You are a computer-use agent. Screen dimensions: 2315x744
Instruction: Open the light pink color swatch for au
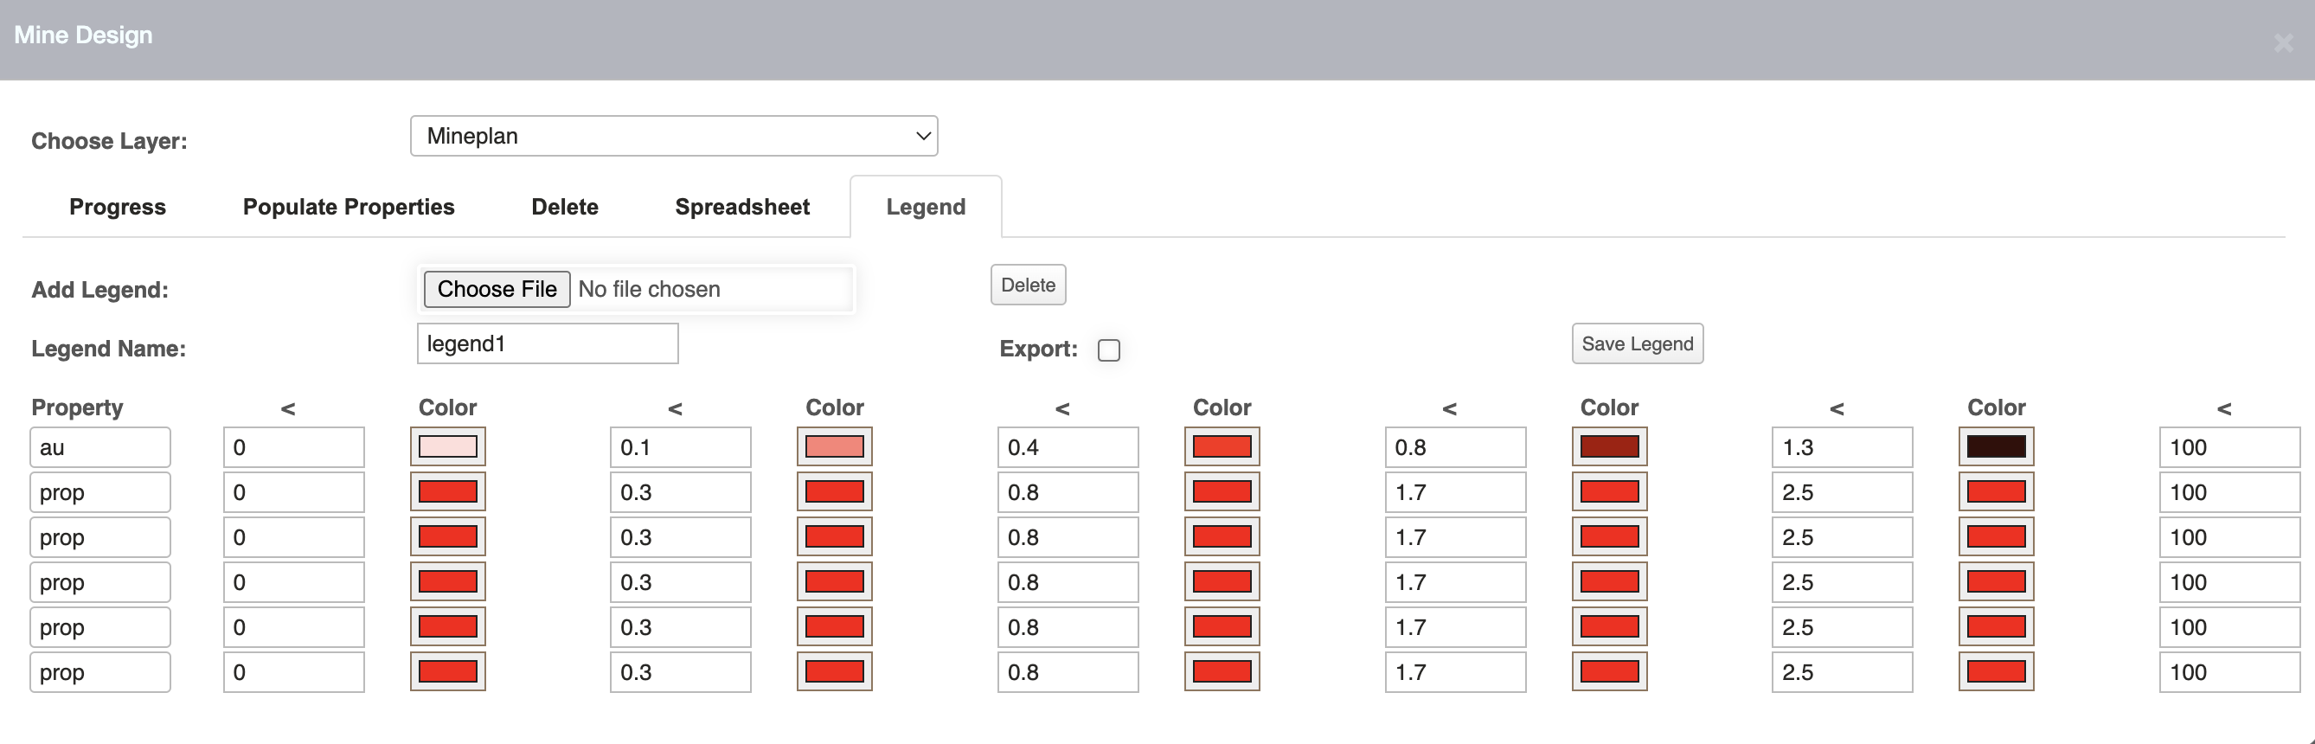[447, 446]
